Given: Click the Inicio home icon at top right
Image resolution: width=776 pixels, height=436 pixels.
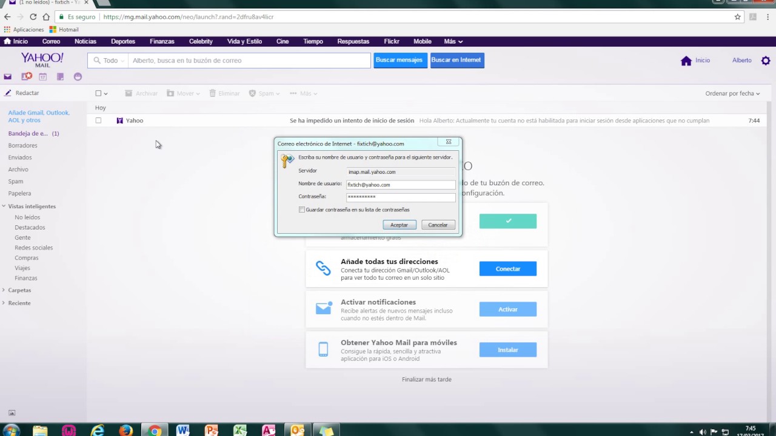Looking at the screenshot, I should [686, 61].
